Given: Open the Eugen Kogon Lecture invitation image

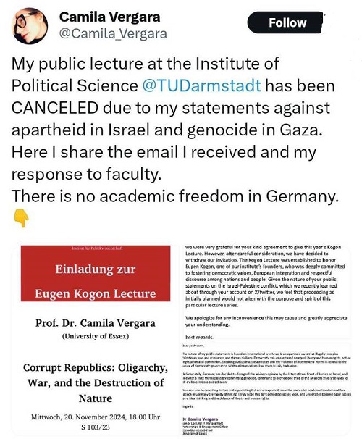Looking at the screenshot, I should click(x=96, y=340).
